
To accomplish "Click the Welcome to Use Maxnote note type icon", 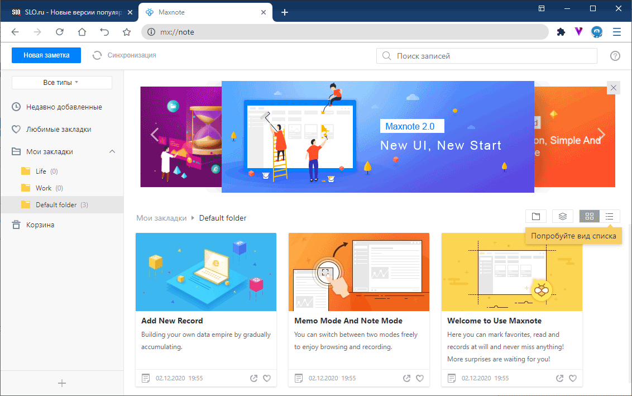I will (x=452, y=378).
